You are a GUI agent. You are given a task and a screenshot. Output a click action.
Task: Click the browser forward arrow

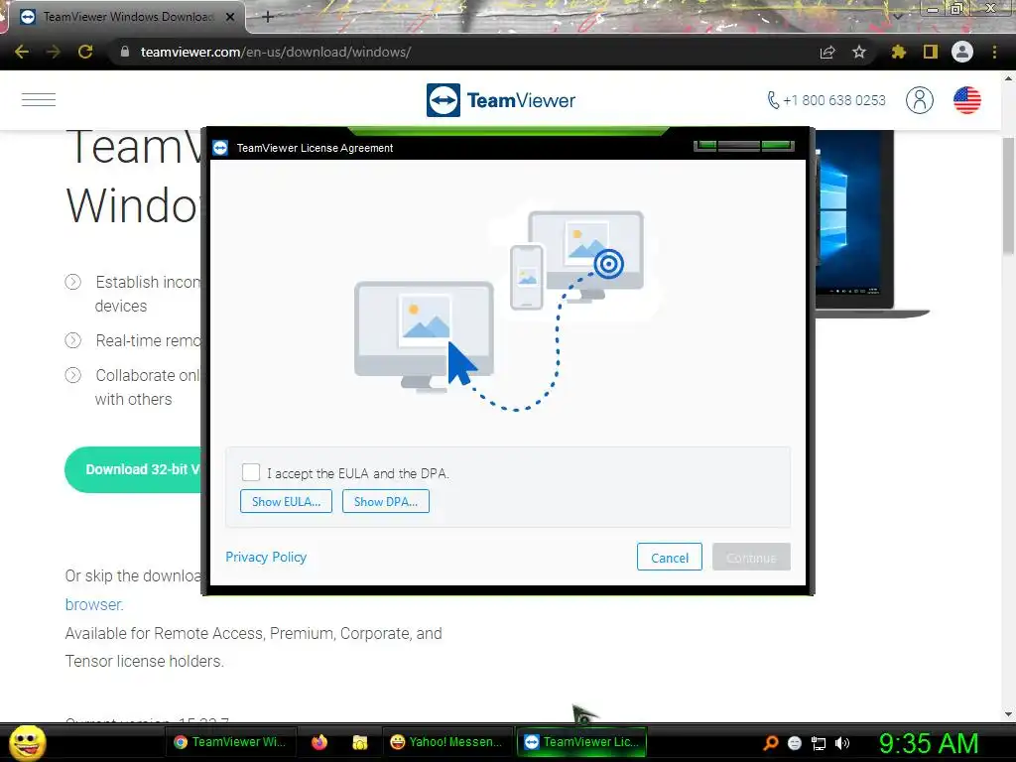tap(54, 52)
